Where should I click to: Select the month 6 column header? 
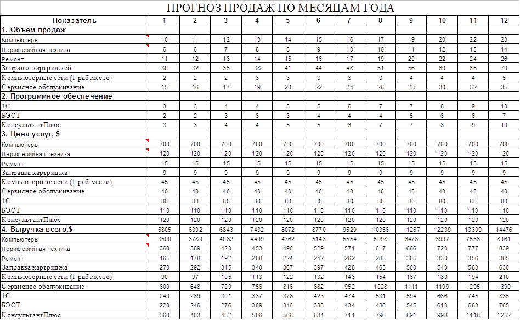click(318, 20)
